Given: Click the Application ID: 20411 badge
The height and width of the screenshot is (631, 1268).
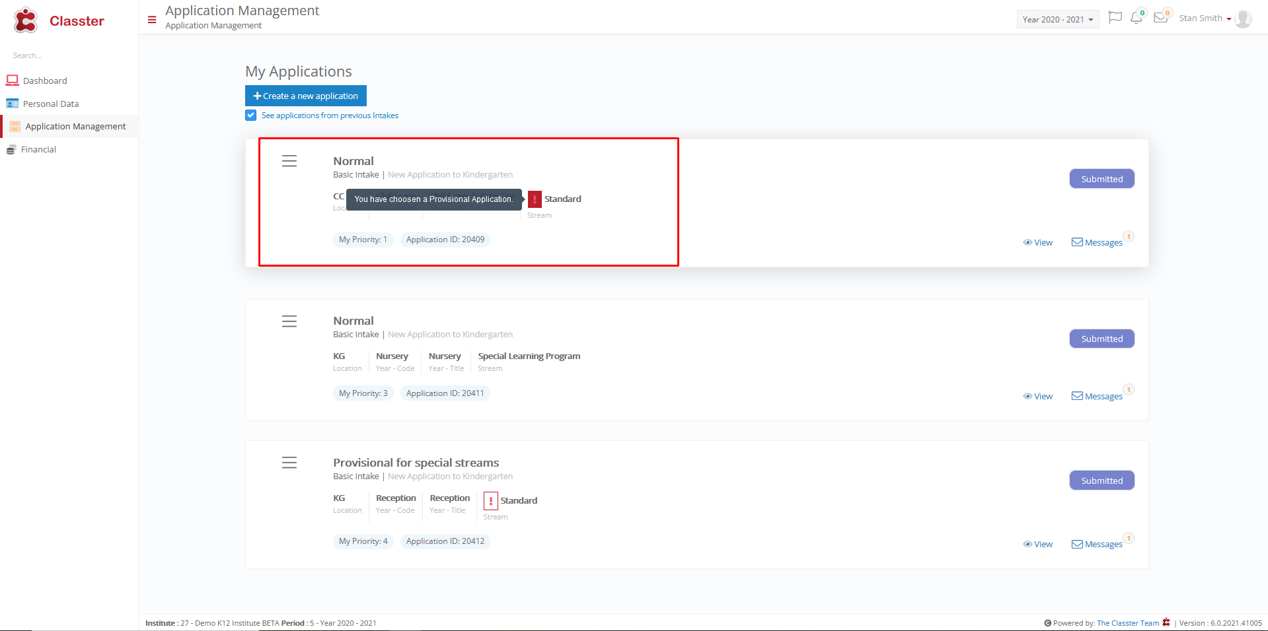Looking at the screenshot, I should click(x=445, y=393).
